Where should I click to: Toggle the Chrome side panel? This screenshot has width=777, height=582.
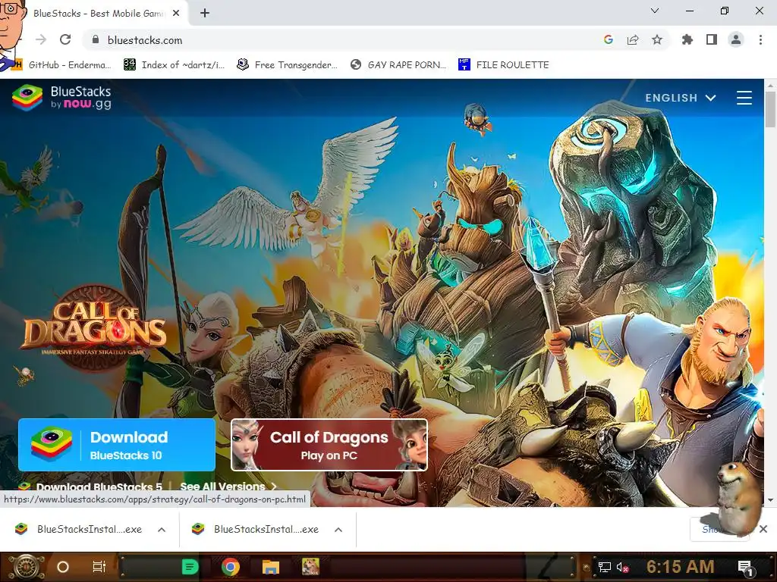712,39
